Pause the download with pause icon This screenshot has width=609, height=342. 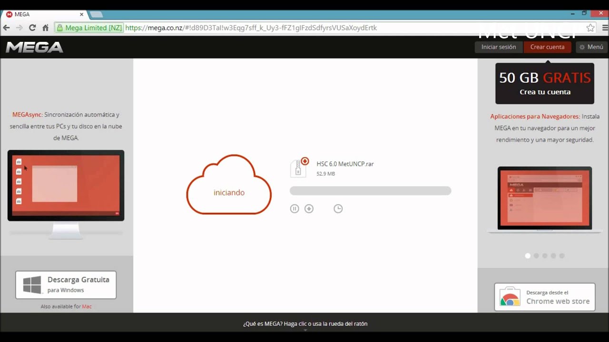click(295, 209)
